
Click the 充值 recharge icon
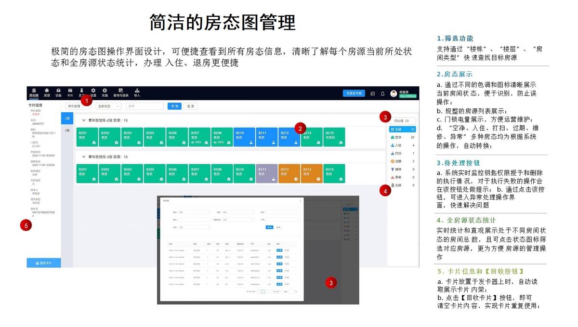pos(105,92)
